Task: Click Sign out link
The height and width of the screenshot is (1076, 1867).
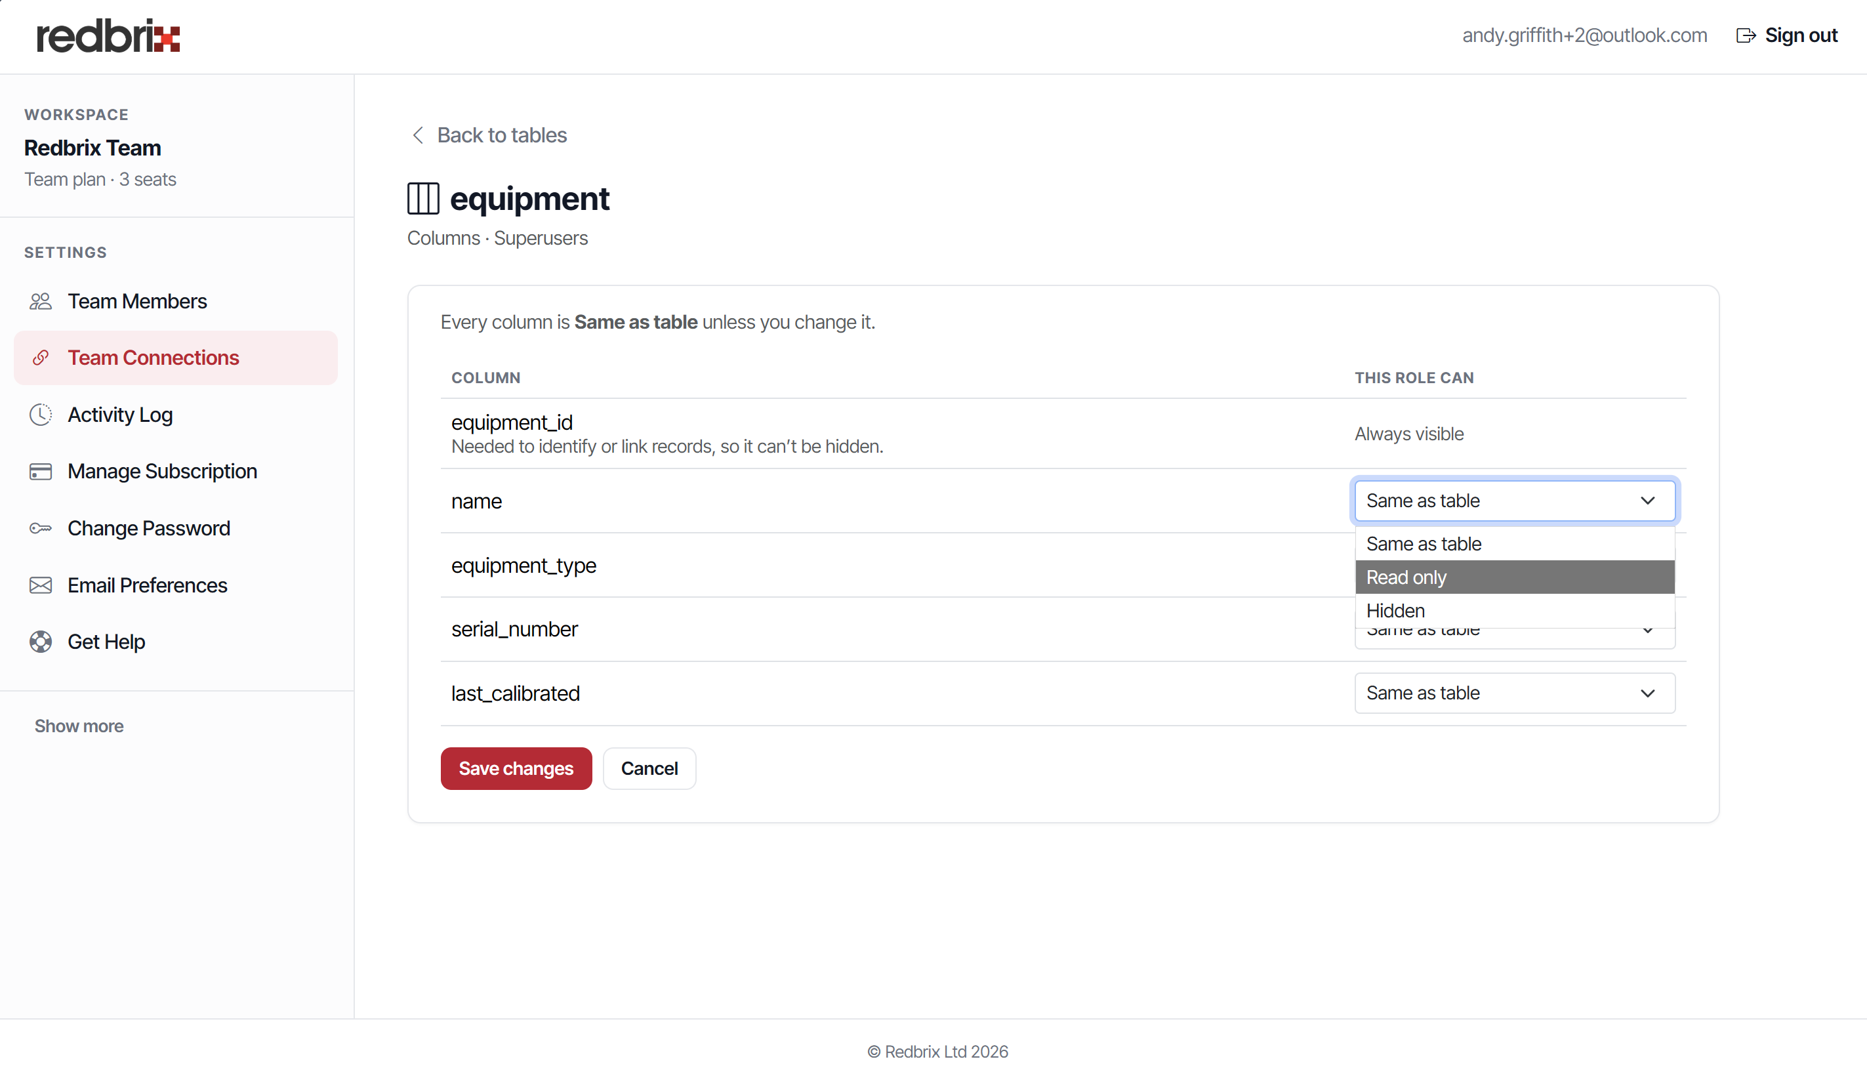Action: 1786,35
